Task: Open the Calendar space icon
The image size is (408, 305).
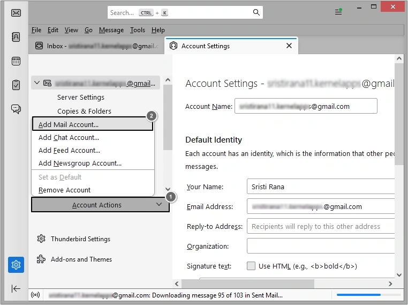Action: [16, 61]
